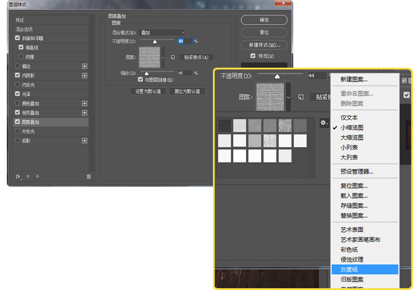
Task: Expand the pattern picker dropdown arrow
Action: [163, 57]
